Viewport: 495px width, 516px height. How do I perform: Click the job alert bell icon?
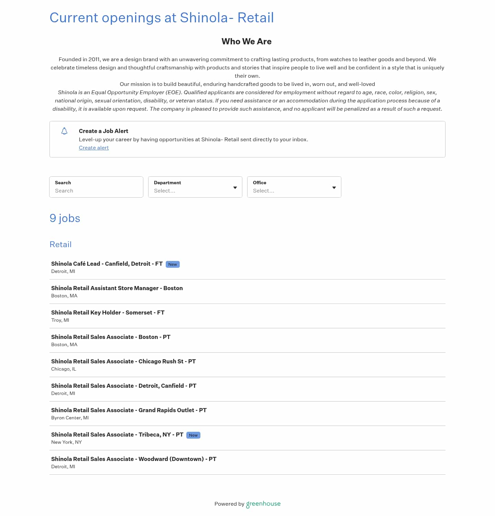(64, 131)
